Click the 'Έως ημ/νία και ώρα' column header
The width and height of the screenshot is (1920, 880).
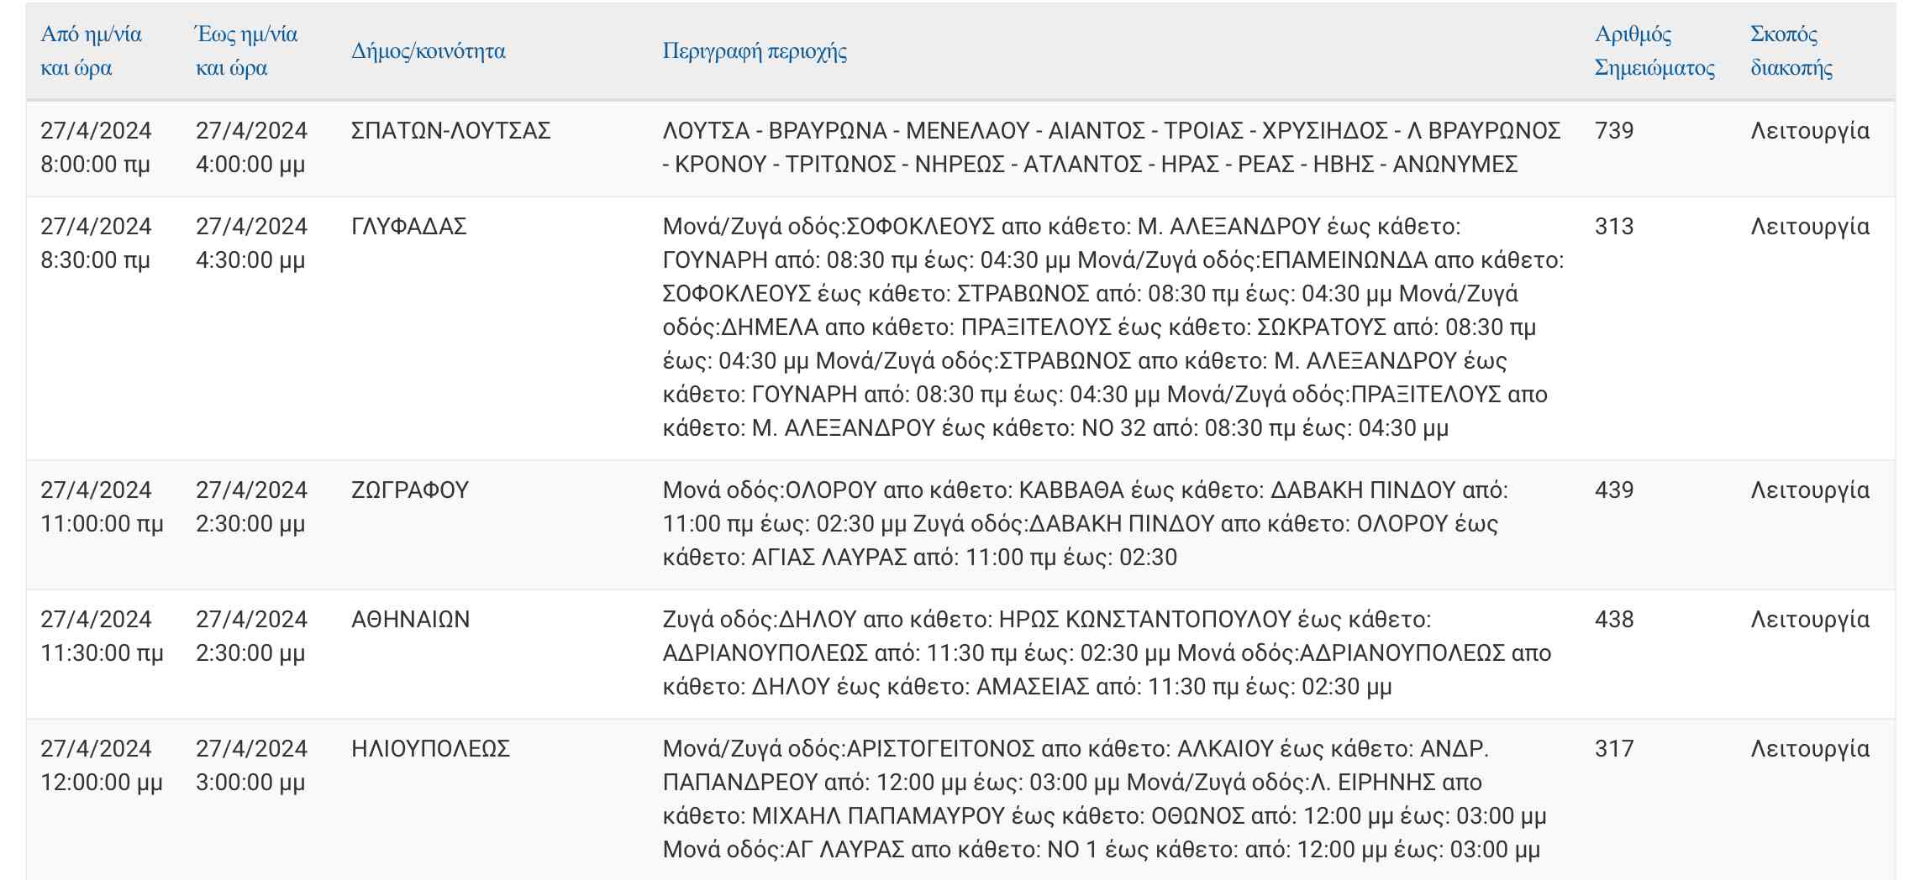click(x=246, y=50)
